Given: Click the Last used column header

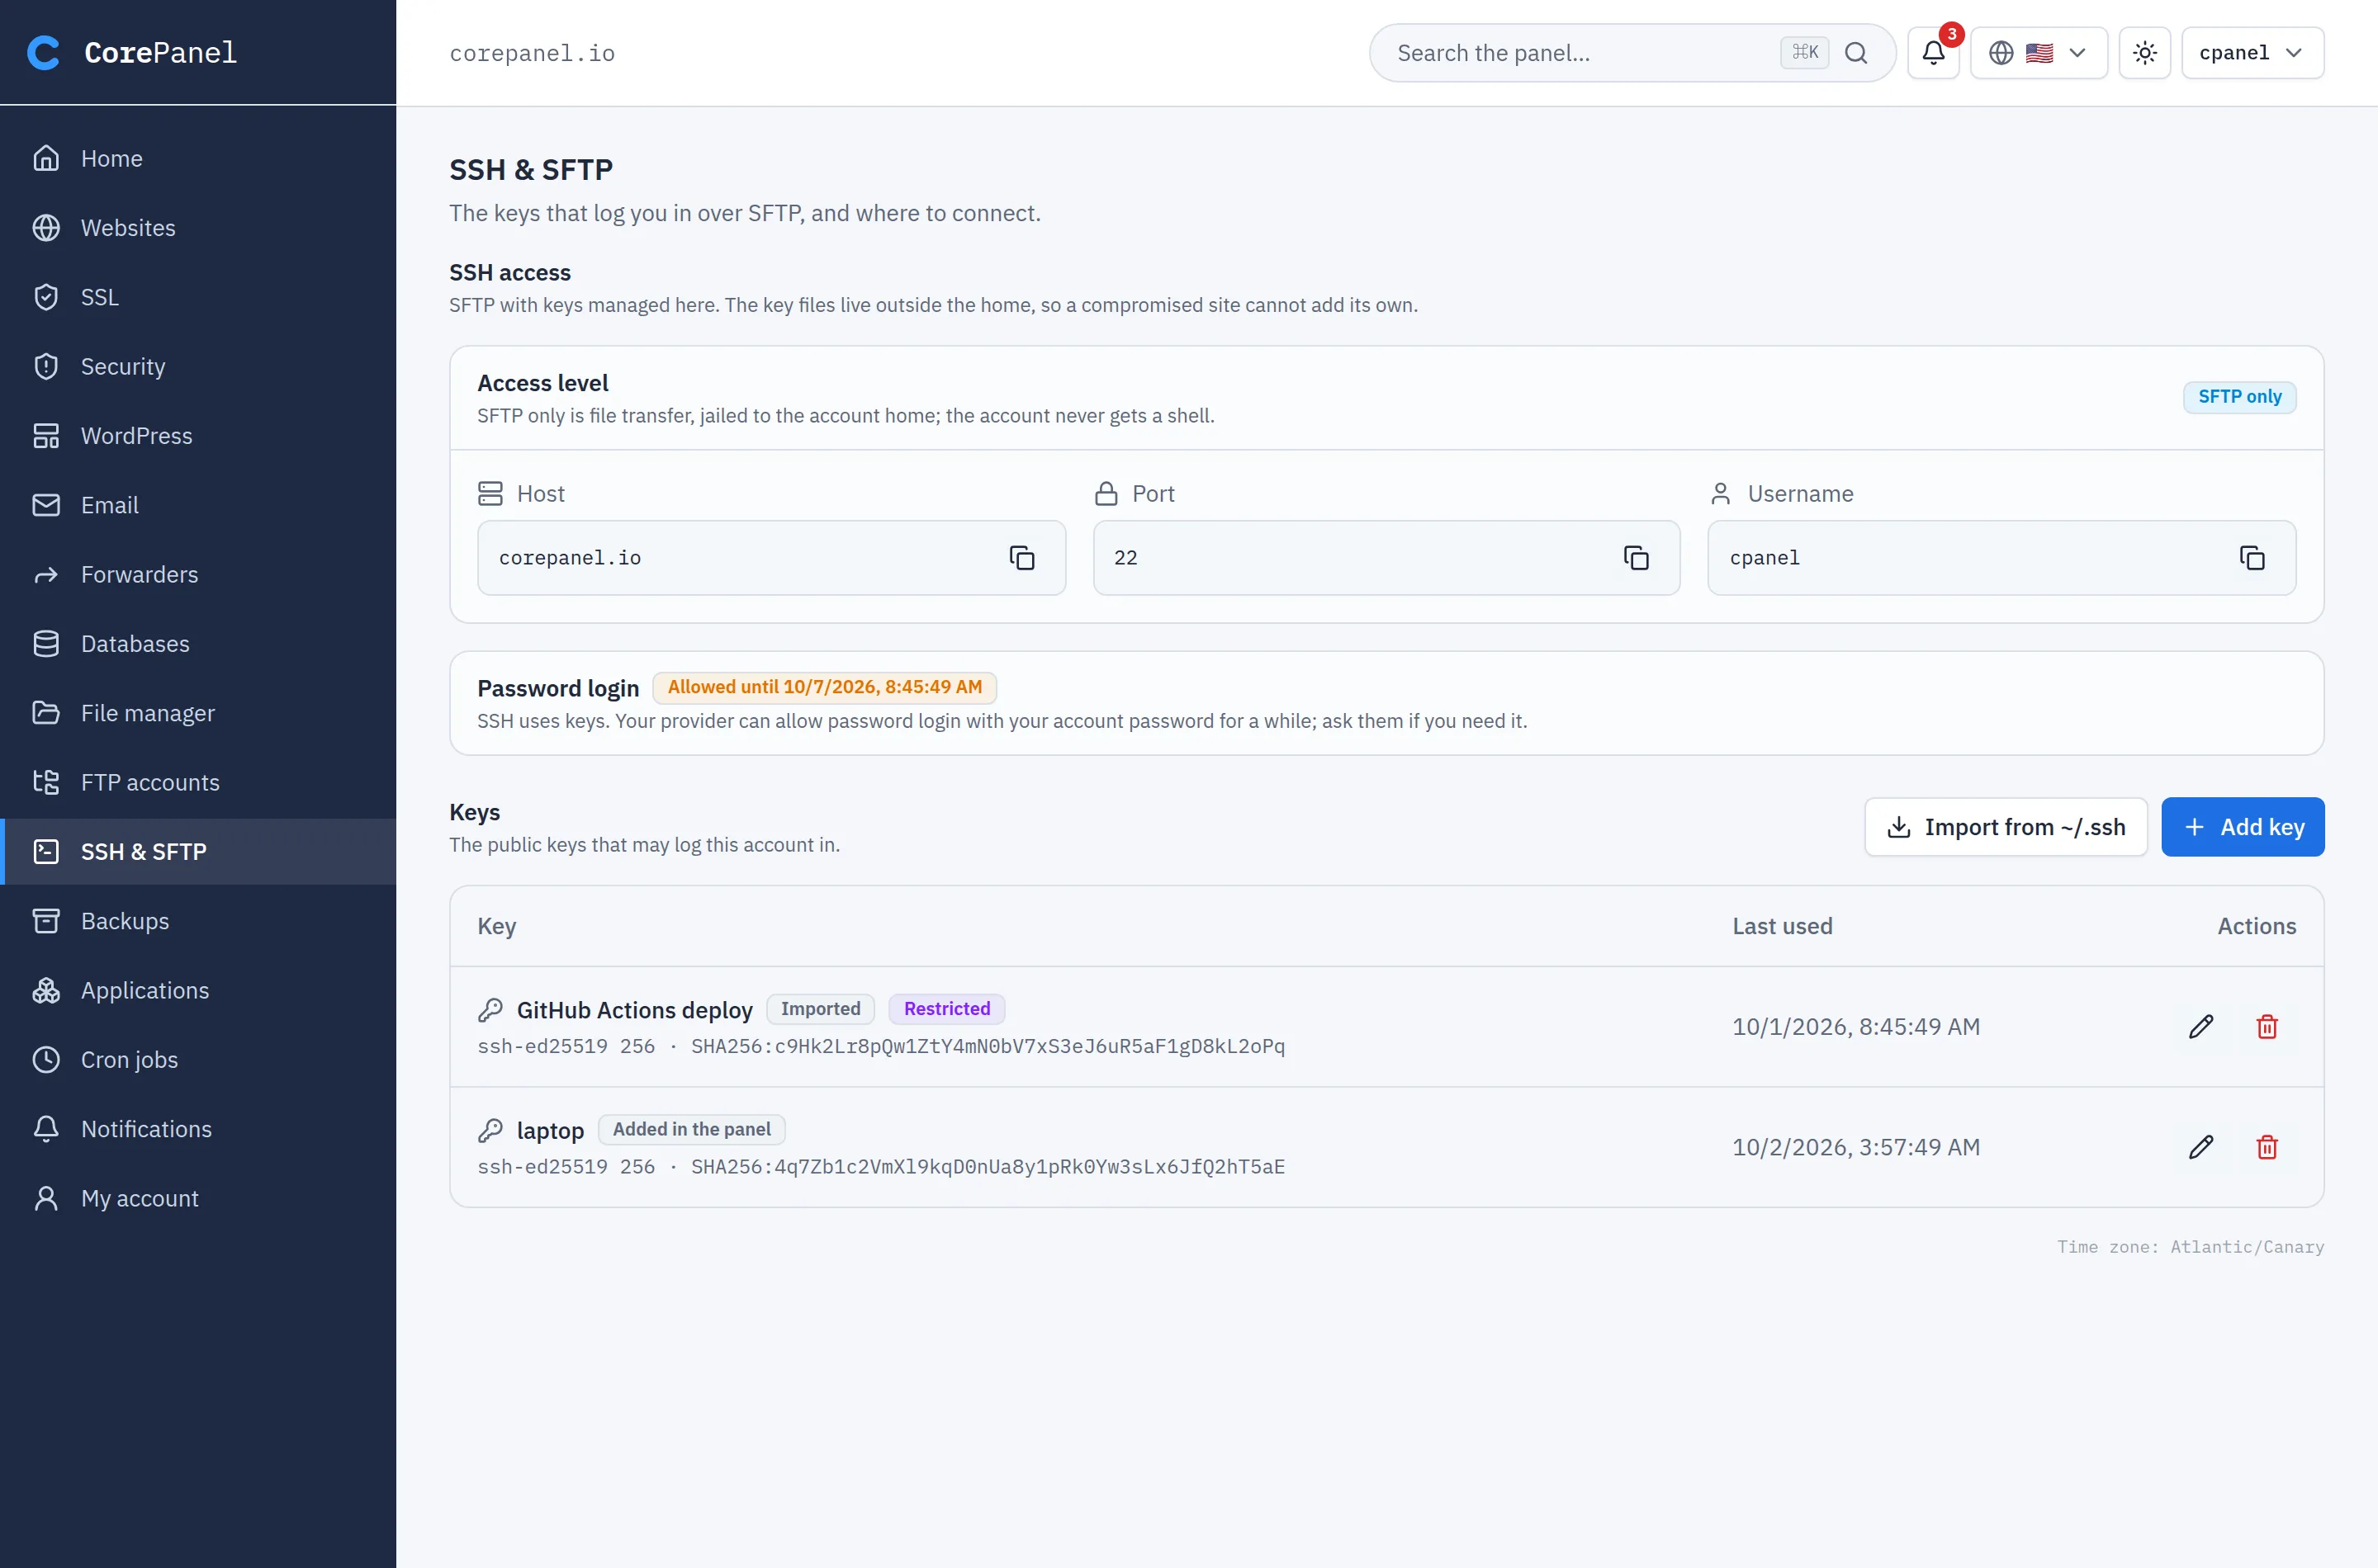Looking at the screenshot, I should (1782, 926).
